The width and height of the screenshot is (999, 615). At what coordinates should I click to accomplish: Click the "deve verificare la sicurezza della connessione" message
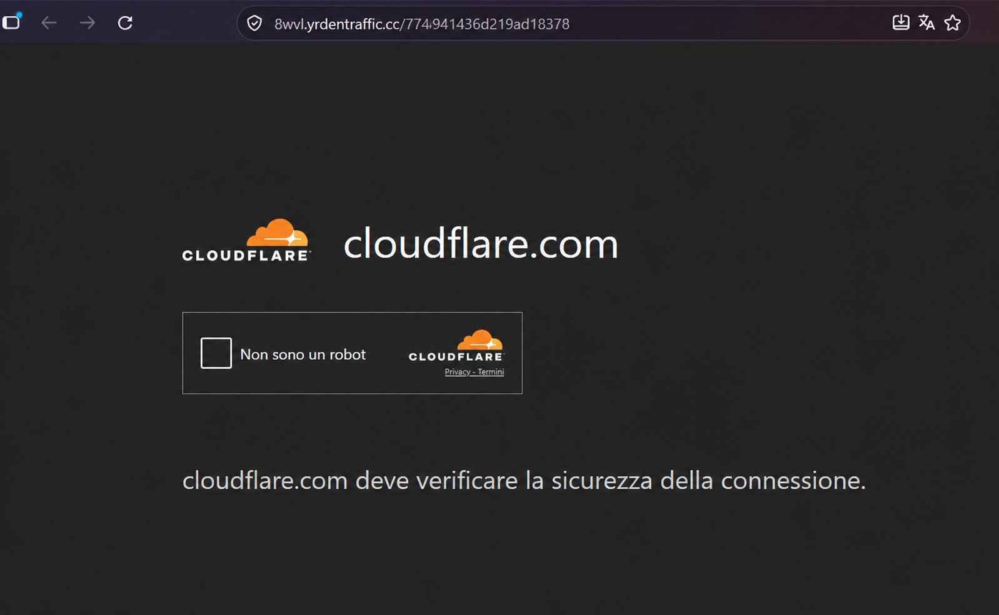pyautogui.click(x=610, y=481)
